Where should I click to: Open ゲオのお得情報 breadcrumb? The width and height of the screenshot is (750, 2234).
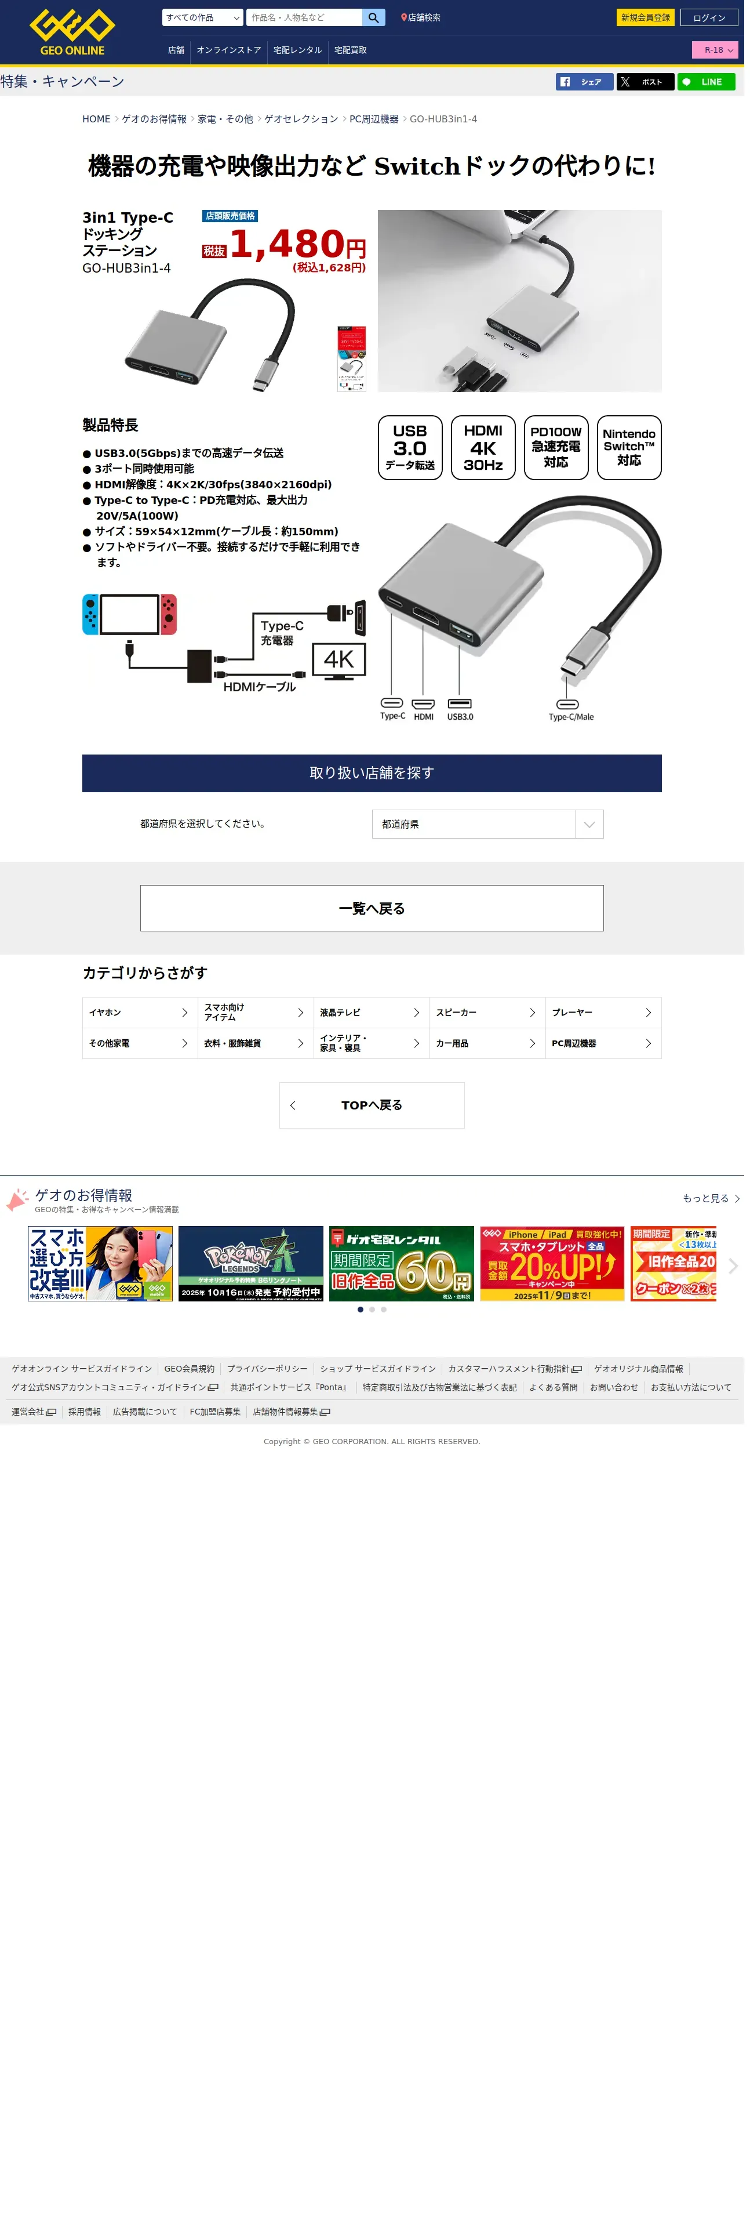pyautogui.click(x=155, y=119)
